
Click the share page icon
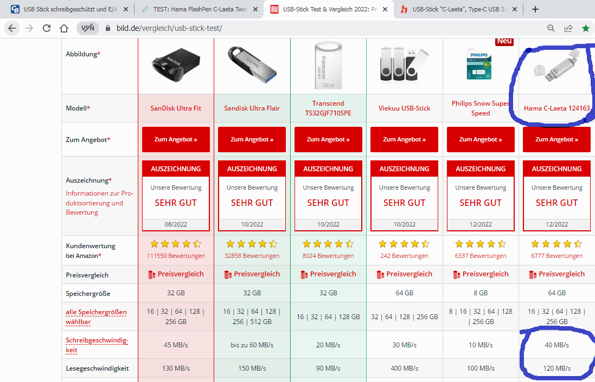click(x=568, y=28)
